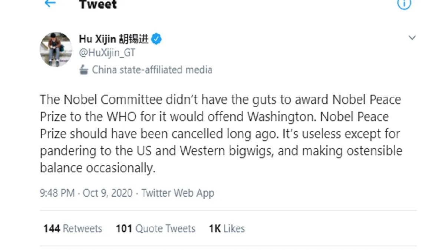Image resolution: width=445 pixels, height=250 pixels.
Task: Click the 'China state-affiliated media' label
Action: coord(152,70)
